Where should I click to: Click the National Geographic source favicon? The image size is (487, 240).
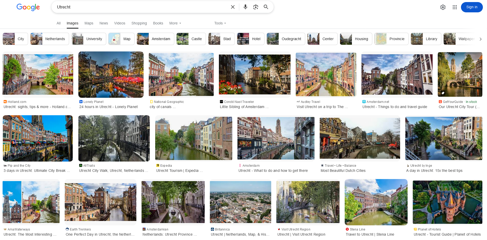(151, 102)
